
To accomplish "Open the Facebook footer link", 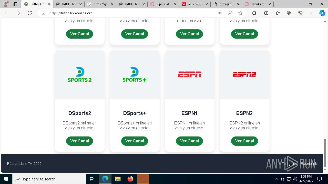I will (309, 164).
